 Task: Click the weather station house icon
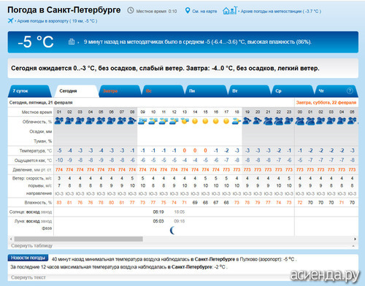tap(230, 10)
